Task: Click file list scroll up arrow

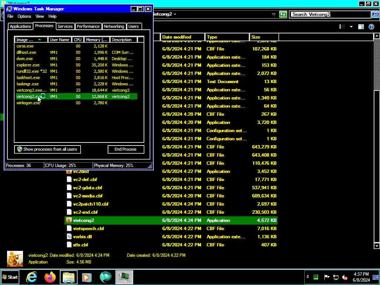Action: pyautogui.click(x=377, y=36)
